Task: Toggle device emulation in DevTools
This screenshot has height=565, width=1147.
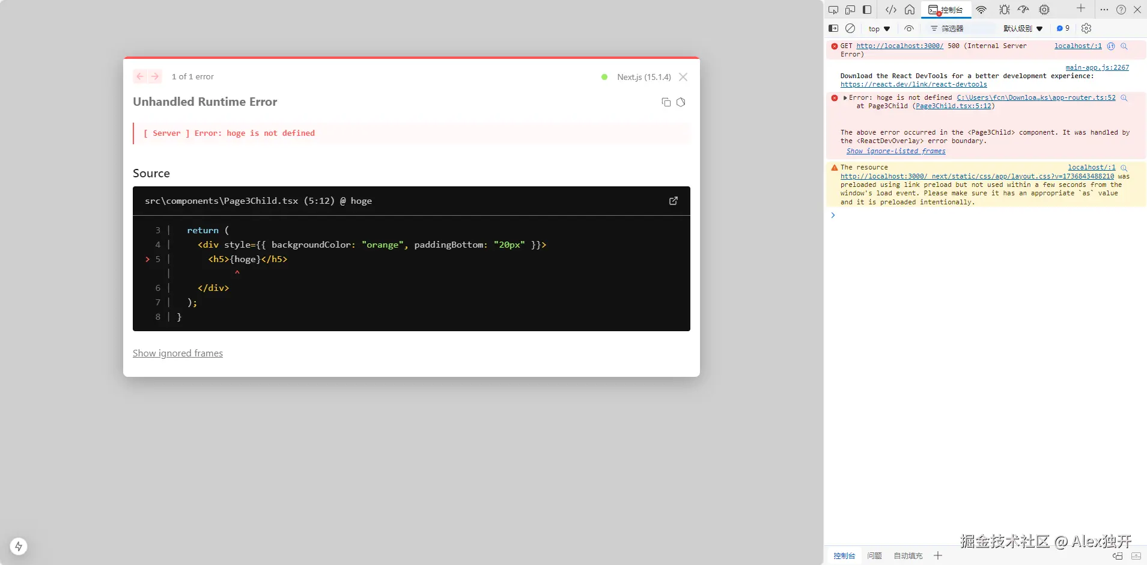Action: [x=850, y=10]
